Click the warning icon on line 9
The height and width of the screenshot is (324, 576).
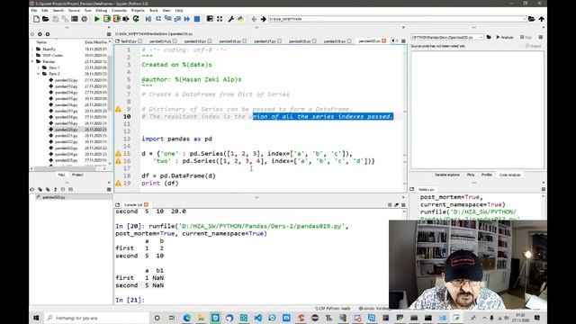point(118,109)
